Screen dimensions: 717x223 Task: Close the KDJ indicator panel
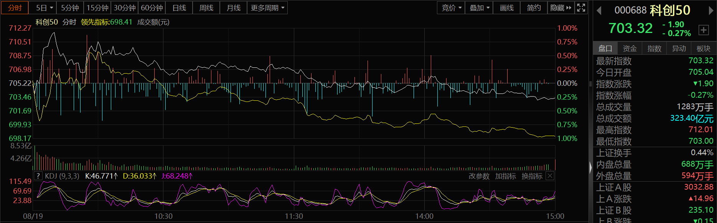point(550,176)
